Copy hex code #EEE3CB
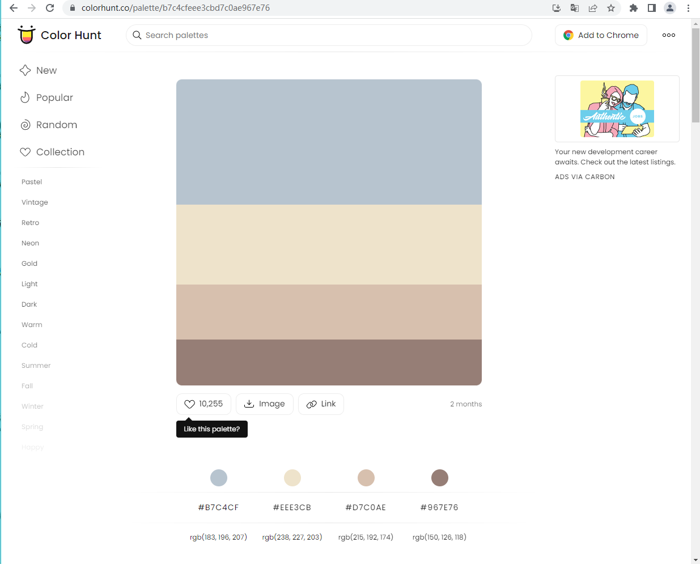Screen dimensions: 700x564 point(292,507)
